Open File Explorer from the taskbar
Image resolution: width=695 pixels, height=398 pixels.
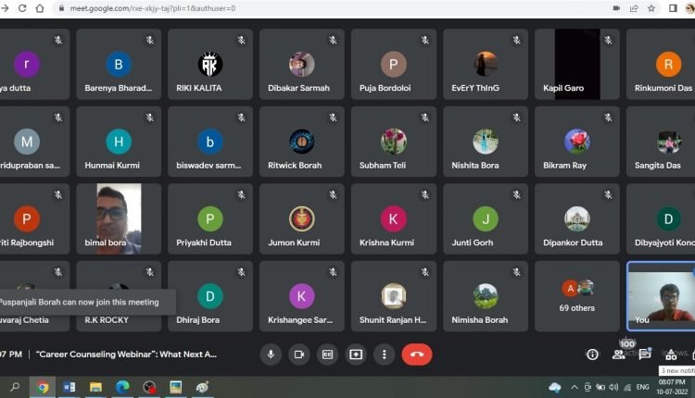(95, 387)
